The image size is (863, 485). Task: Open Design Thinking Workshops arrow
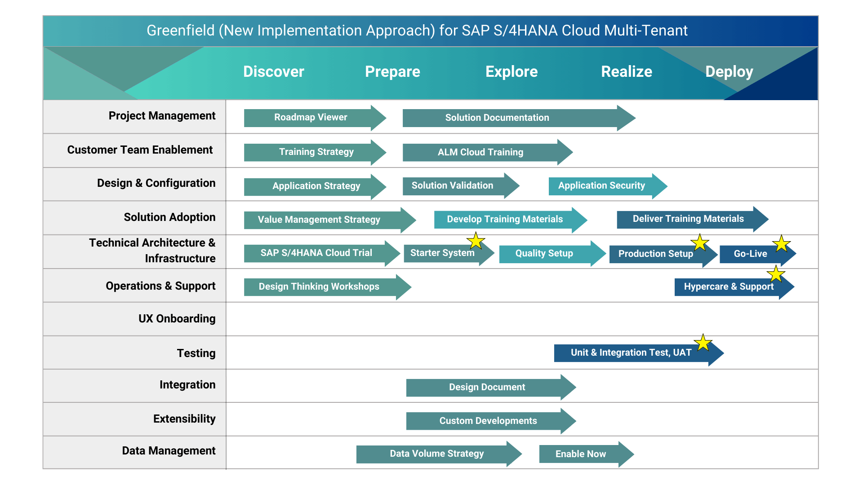[x=328, y=287]
